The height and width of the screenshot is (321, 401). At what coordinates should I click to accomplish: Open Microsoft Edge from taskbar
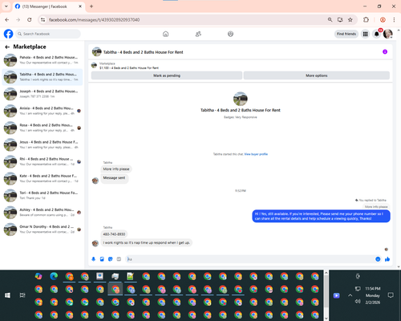click(x=54, y=276)
